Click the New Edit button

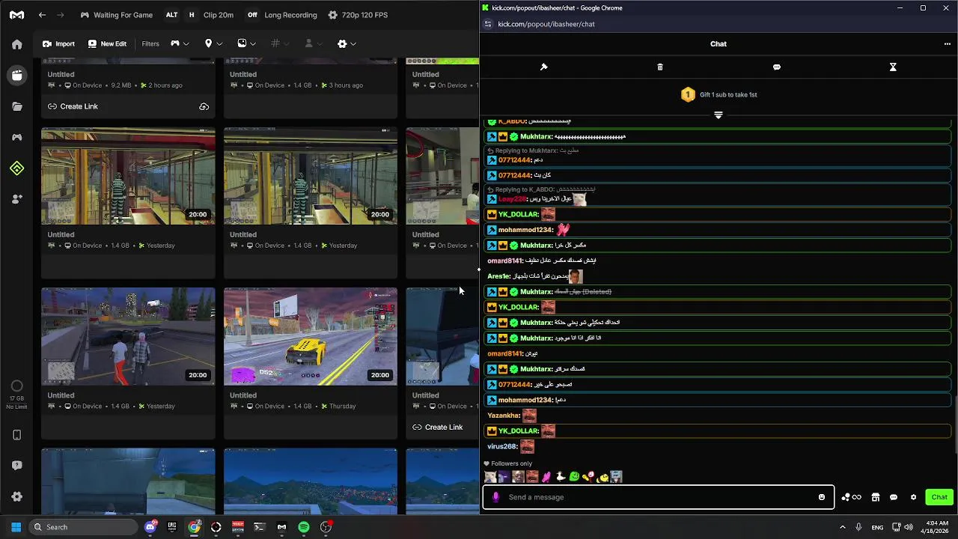(107, 43)
